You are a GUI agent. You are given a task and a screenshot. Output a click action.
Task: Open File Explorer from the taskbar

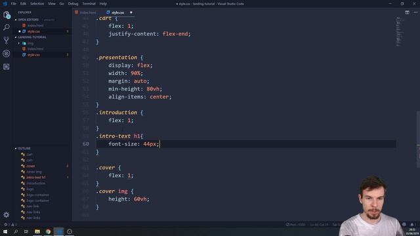click(x=37, y=231)
